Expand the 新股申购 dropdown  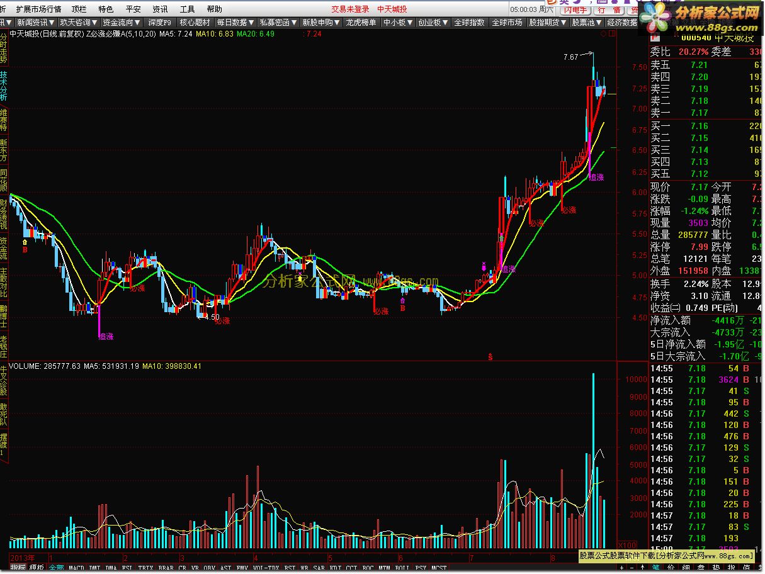tap(321, 23)
